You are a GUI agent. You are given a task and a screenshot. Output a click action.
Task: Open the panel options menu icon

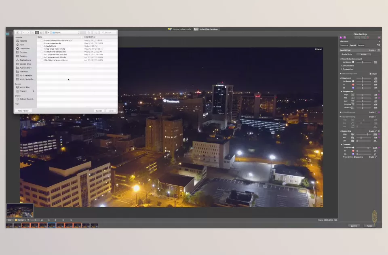click(x=379, y=45)
